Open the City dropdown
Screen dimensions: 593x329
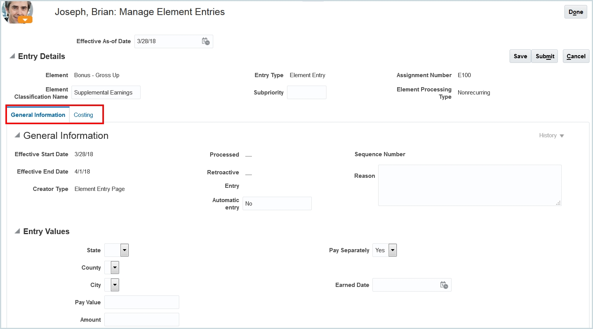point(115,285)
